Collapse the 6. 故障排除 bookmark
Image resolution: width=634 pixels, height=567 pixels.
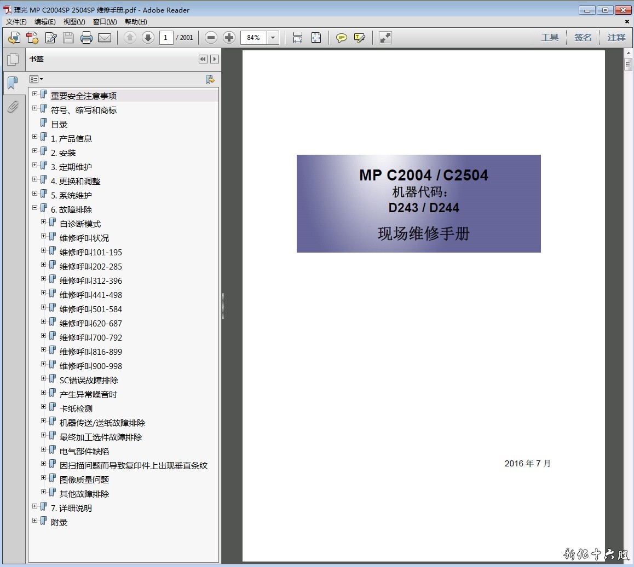pyautogui.click(x=35, y=208)
